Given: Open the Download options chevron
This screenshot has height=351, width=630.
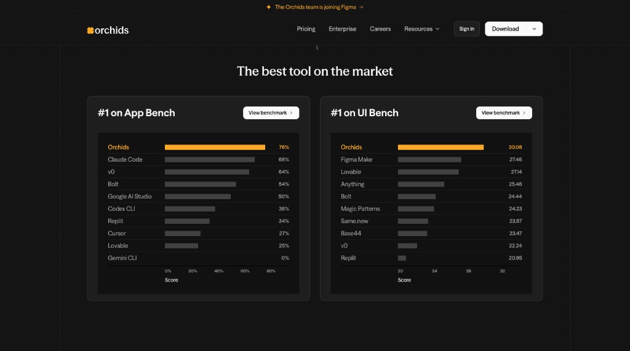Looking at the screenshot, I should click(535, 29).
